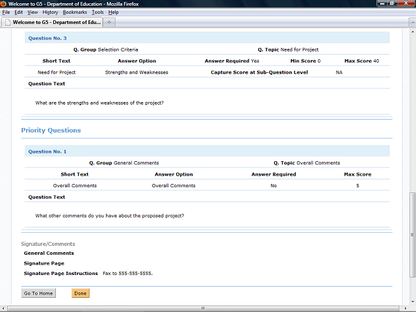Viewport: 416px width, 312px height.
Task: Click the horizontal scrollbar right arrow
Action: click(405, 309)
